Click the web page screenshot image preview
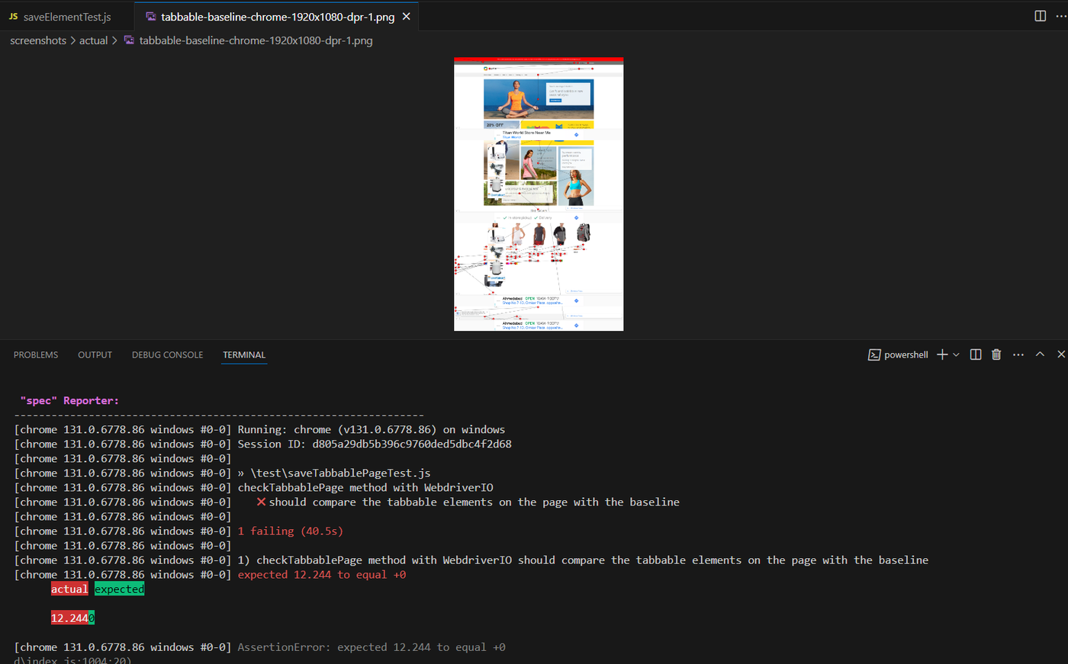 [539, 194]
